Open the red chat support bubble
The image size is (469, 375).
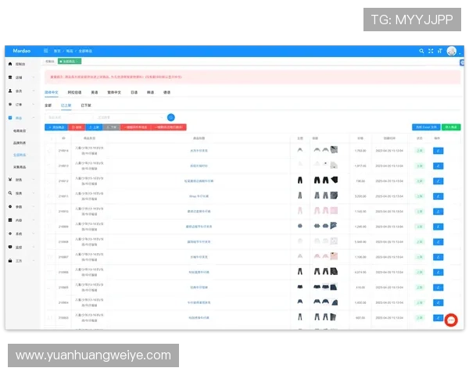click(451, 320)
